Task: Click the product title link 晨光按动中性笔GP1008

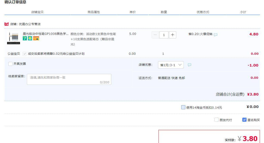Action: click(45, 34)
